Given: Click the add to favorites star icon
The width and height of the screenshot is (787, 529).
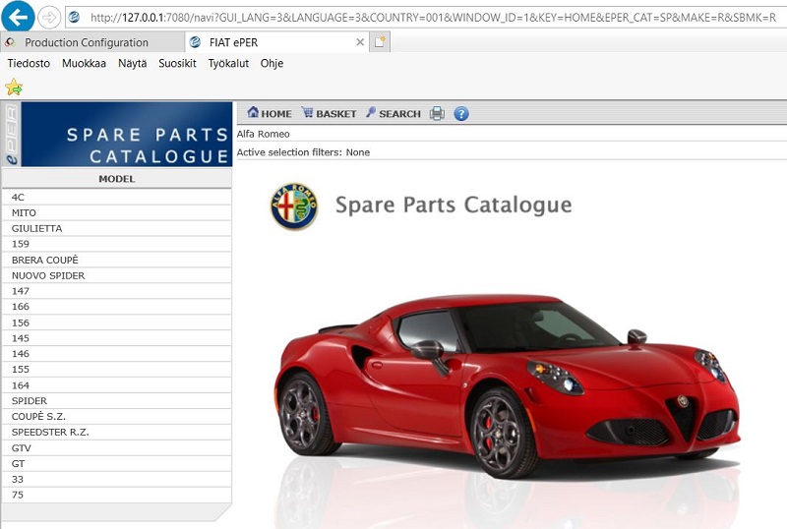Looking at the screenshot, I should click(x=14, y=88).
